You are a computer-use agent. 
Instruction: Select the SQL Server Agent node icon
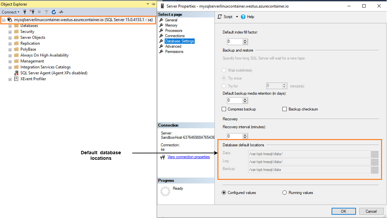16,73
